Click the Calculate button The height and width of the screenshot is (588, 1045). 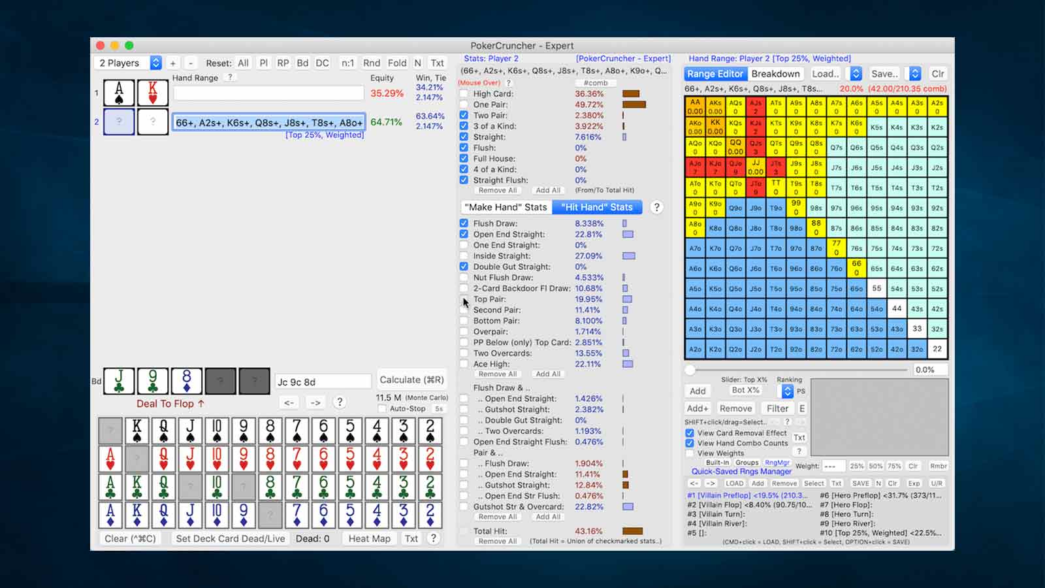tap(411, 380)
